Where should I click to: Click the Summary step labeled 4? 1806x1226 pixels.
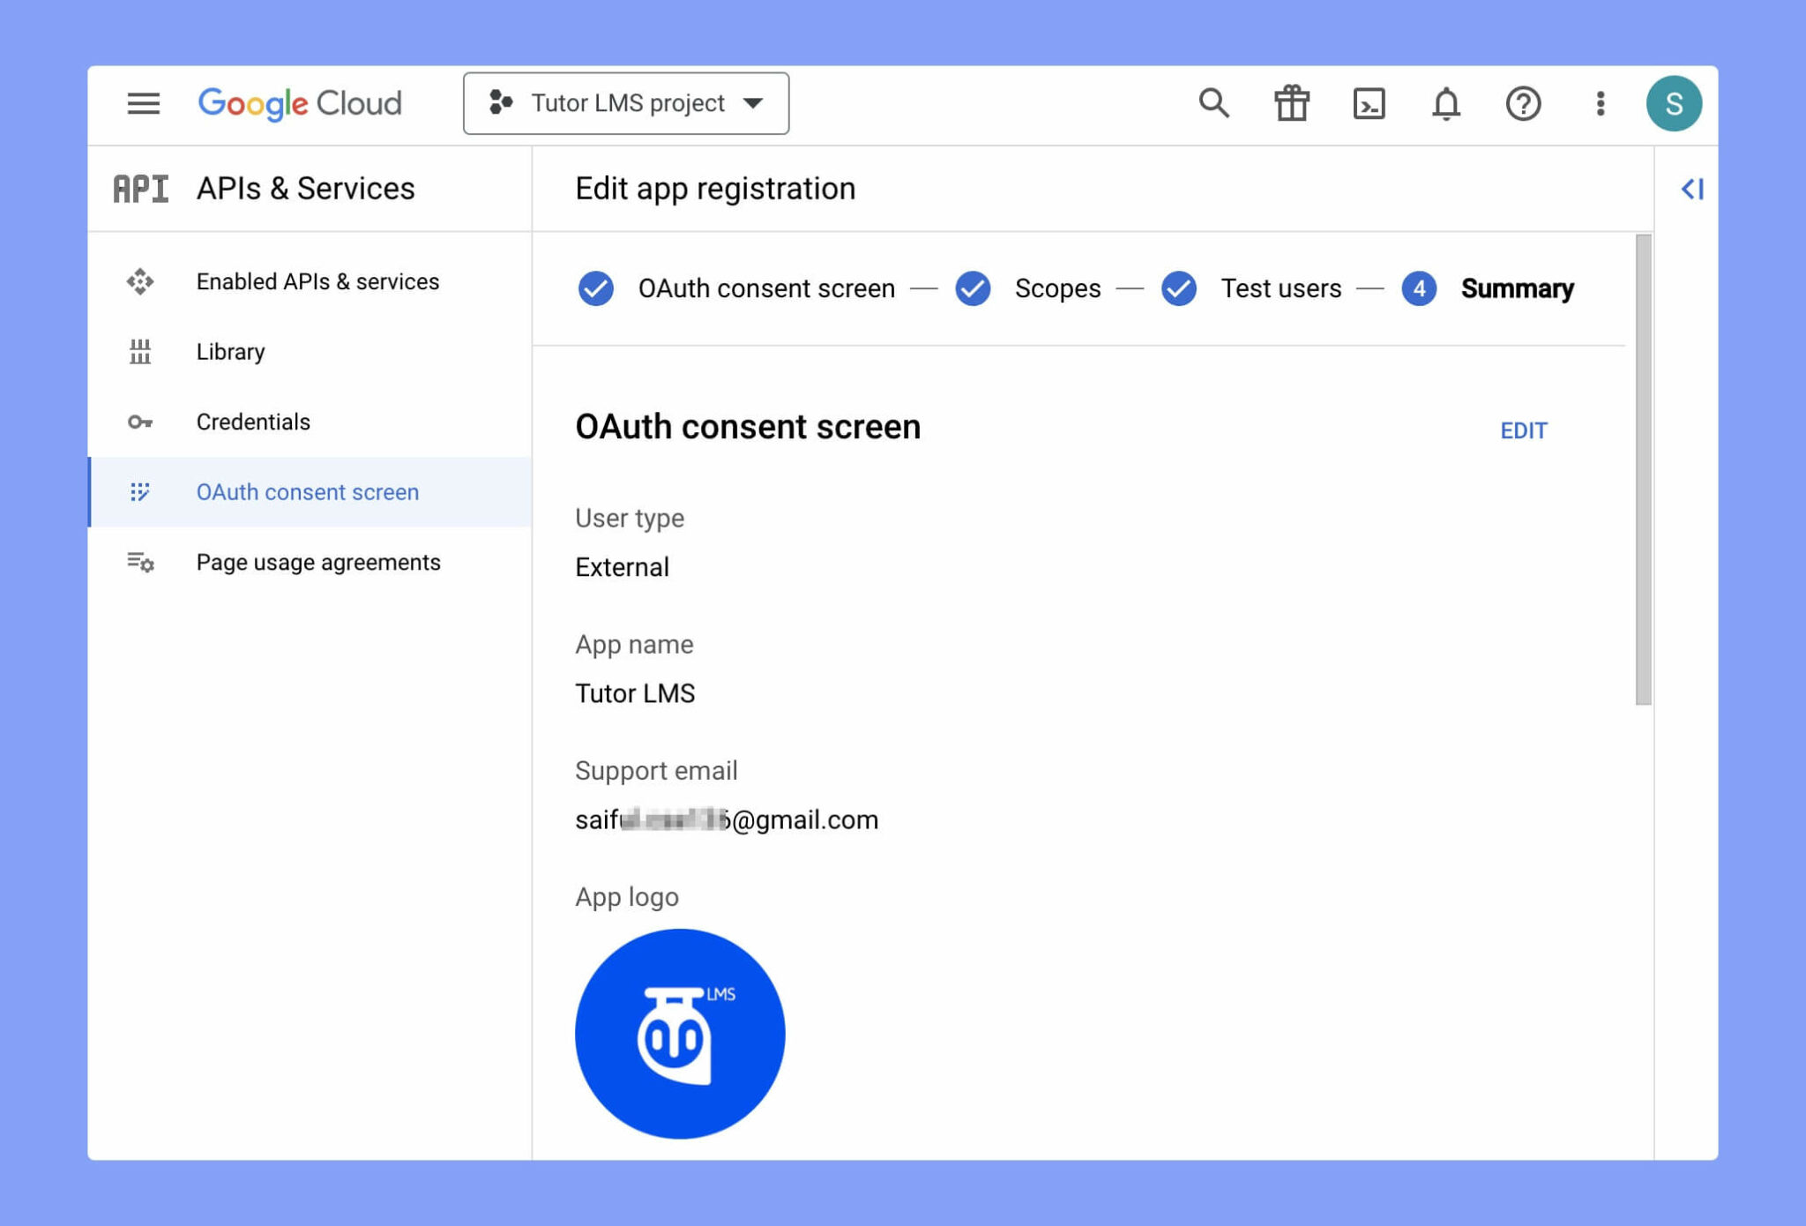pos(1418,288)
